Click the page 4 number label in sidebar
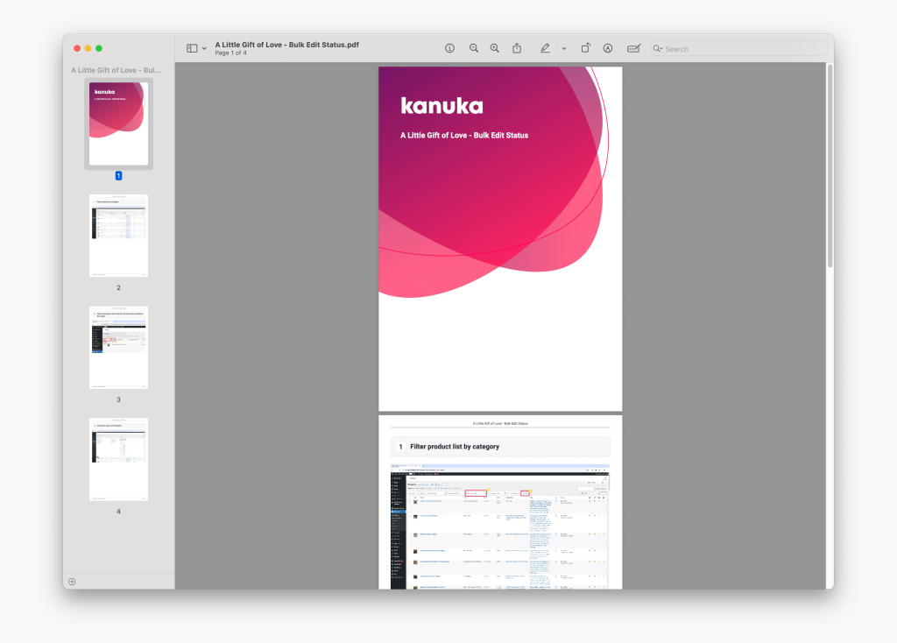Screen dimensions: 897x643 [118, 512]
